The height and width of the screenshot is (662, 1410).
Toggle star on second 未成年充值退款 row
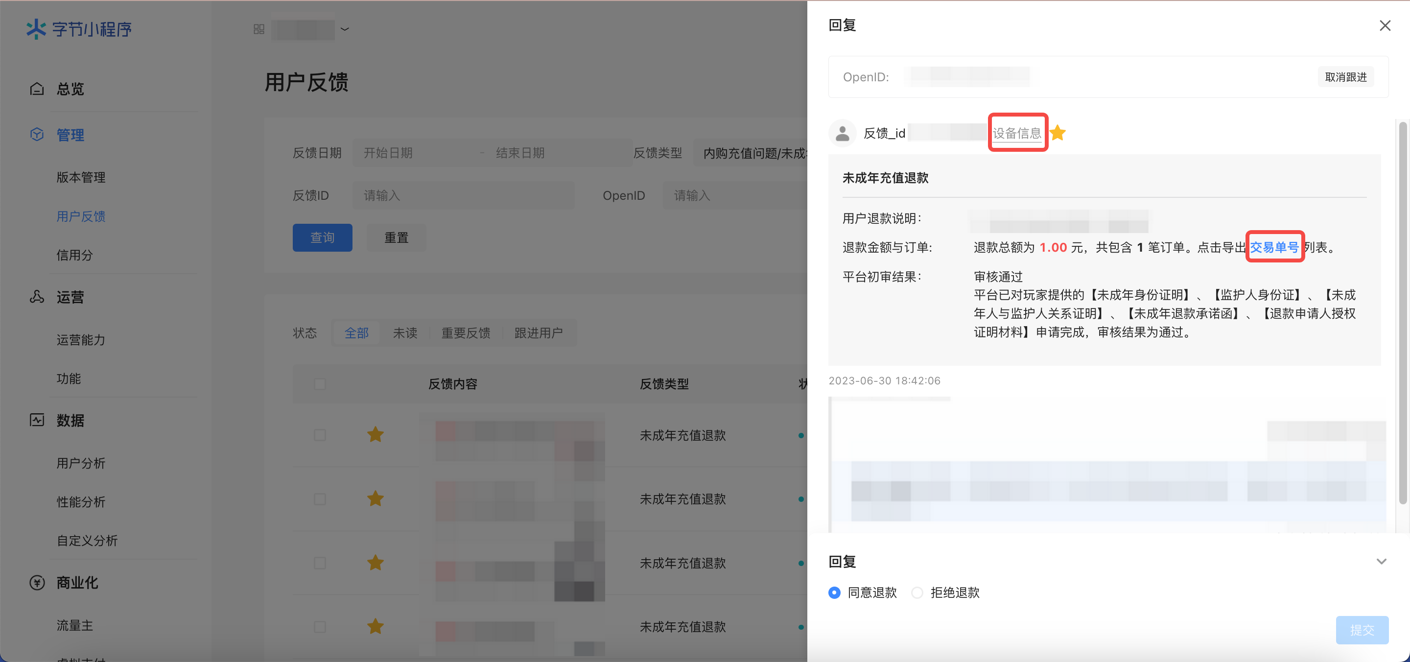click(x=376, y=499)
